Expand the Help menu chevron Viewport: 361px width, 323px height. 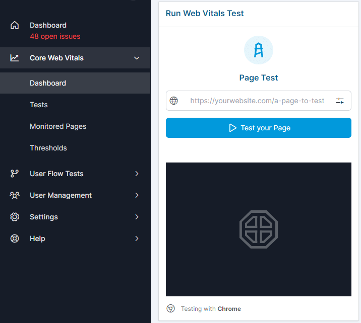pyautogui.click(x=137, y=238)
